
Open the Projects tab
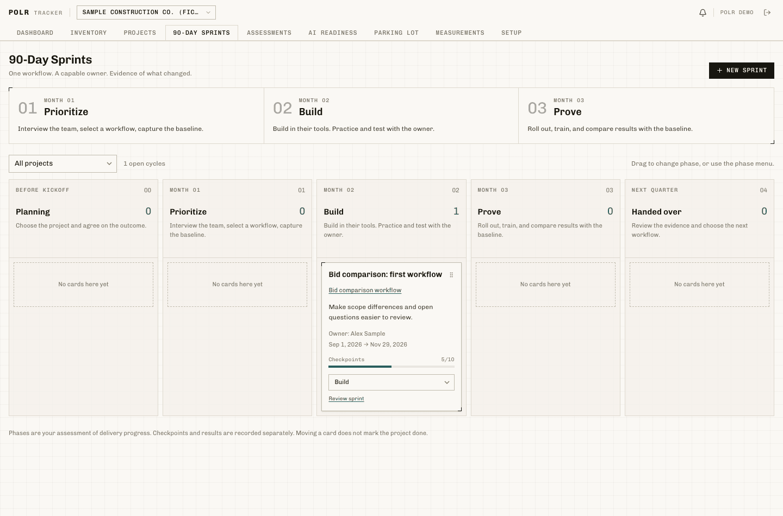tap(140, 33)
